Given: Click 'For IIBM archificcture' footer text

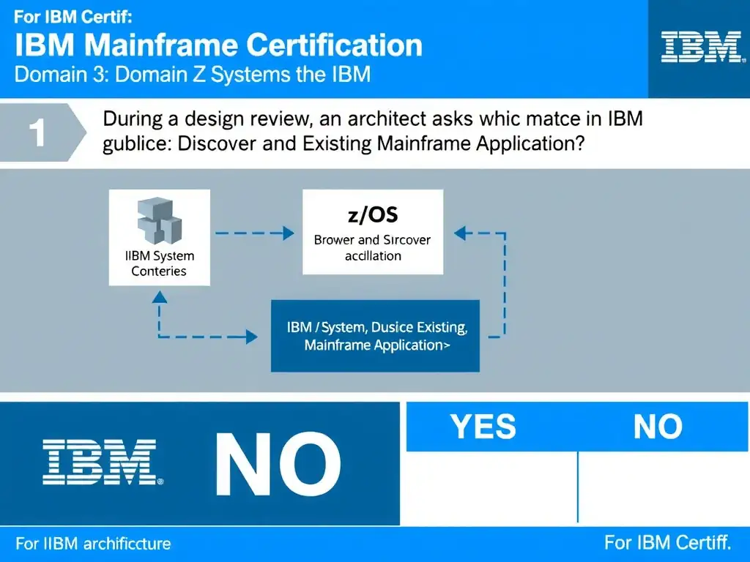Looking at the screenshot, I should (93, 544).
